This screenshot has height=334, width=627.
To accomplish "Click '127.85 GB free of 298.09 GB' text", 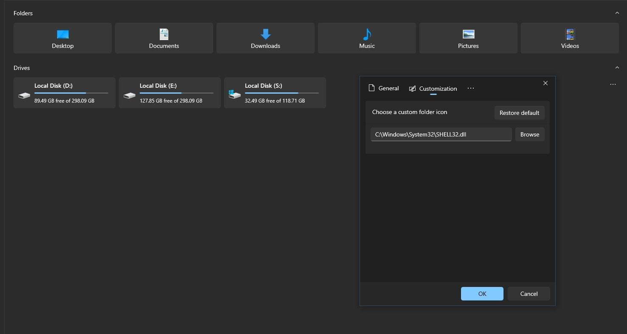I will pyautogui.click(x=171, y=101).
